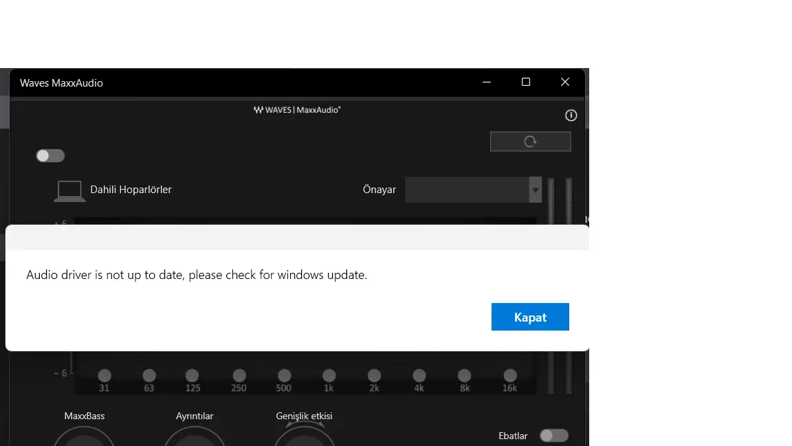
Task: Open the Önayar preset dropdown
Action: 473,190
